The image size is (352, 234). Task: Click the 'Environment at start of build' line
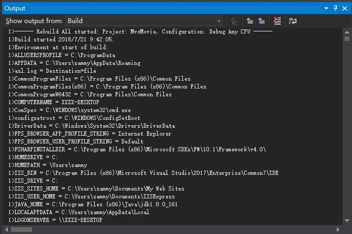click(x=58, y=47)
